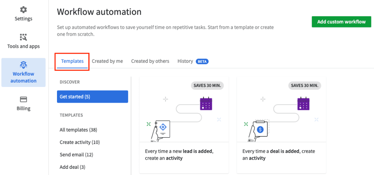Click the Add custom workflow button
374x175 pixels.
click(x=341, y=22)
